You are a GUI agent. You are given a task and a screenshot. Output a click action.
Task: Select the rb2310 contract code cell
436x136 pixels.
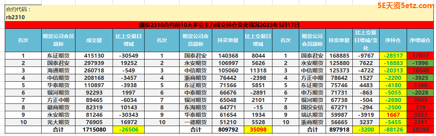click(x=219, y=17)
